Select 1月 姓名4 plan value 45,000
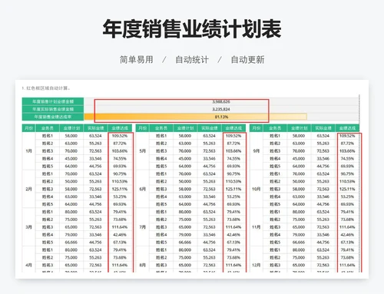 click(x=71, y=159)
